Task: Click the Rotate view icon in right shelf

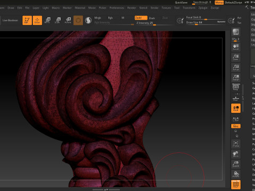Action: tap(236, 174)
